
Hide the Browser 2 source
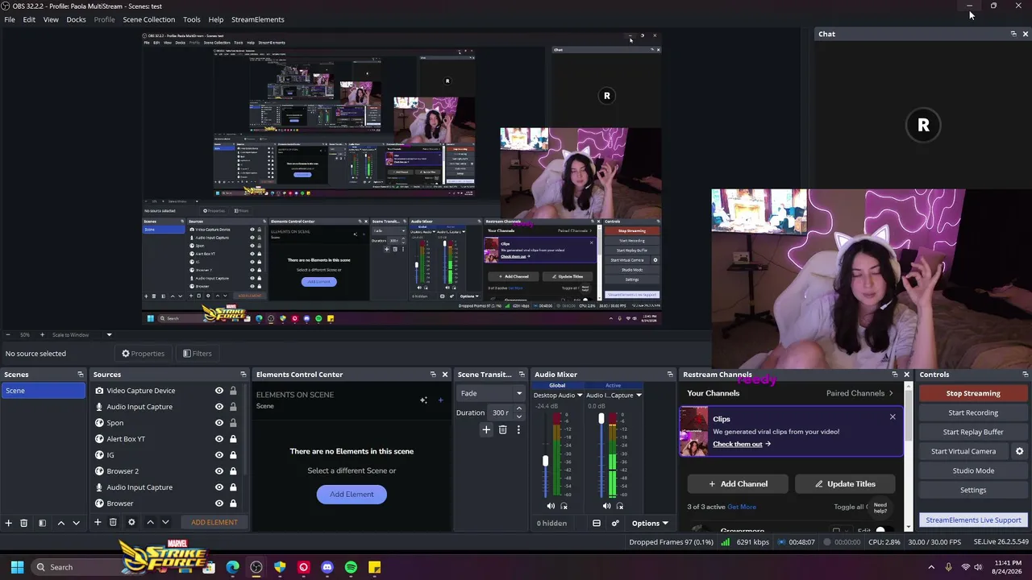218,471
